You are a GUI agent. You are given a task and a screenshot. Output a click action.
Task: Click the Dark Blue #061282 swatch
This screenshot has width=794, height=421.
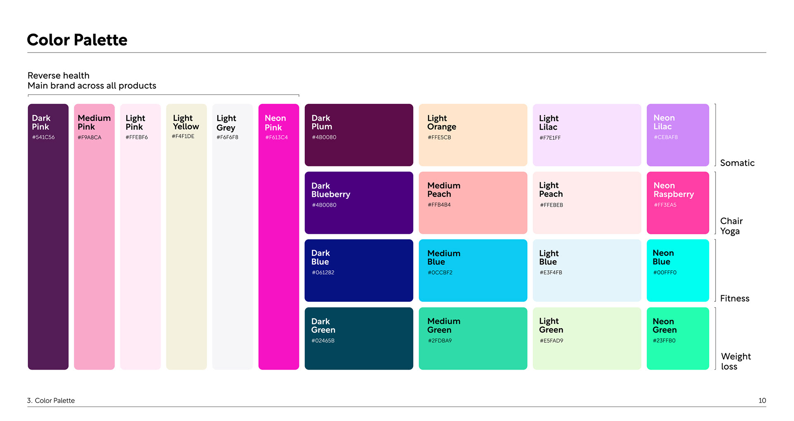click(x=359, y=270)
